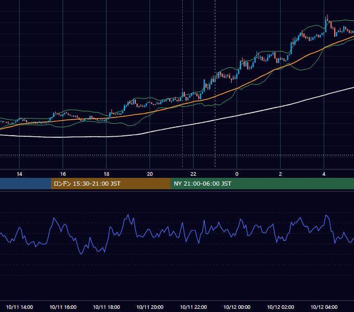Viewport: 354px width, 312px height.
Task: Click the 16 hour label on price chart axis
Action: click(63, 174)
